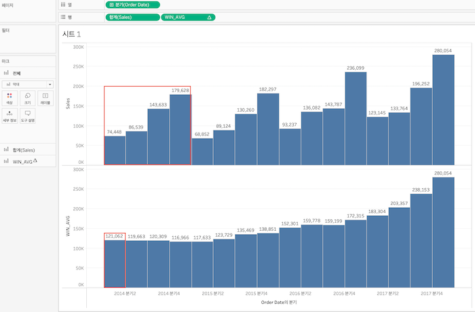This screenshot has width=475, height=312.
Task: Click the Color (색상) marks card button
Action: click(x=9, y=98)
